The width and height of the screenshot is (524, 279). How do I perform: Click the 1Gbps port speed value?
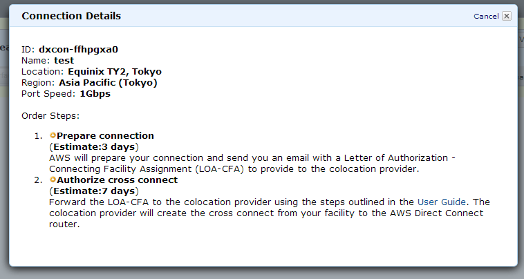click(x=95, y=94)
